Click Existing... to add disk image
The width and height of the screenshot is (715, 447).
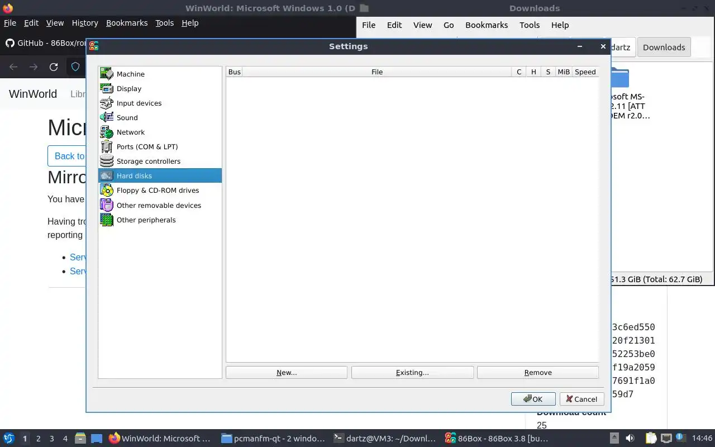point(412,372)
